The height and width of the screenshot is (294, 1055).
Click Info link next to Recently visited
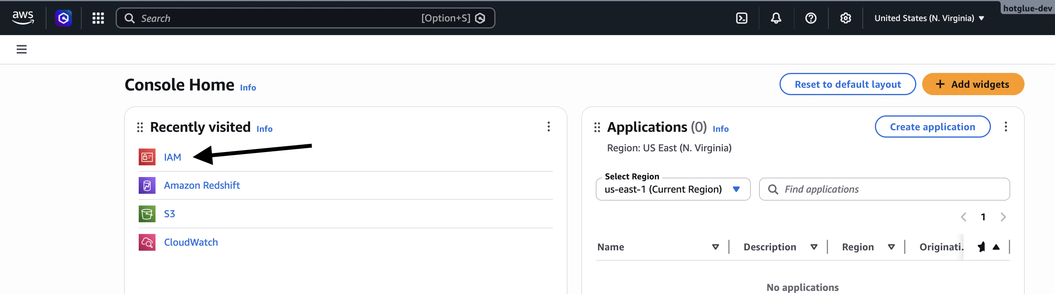click(264, 129)
